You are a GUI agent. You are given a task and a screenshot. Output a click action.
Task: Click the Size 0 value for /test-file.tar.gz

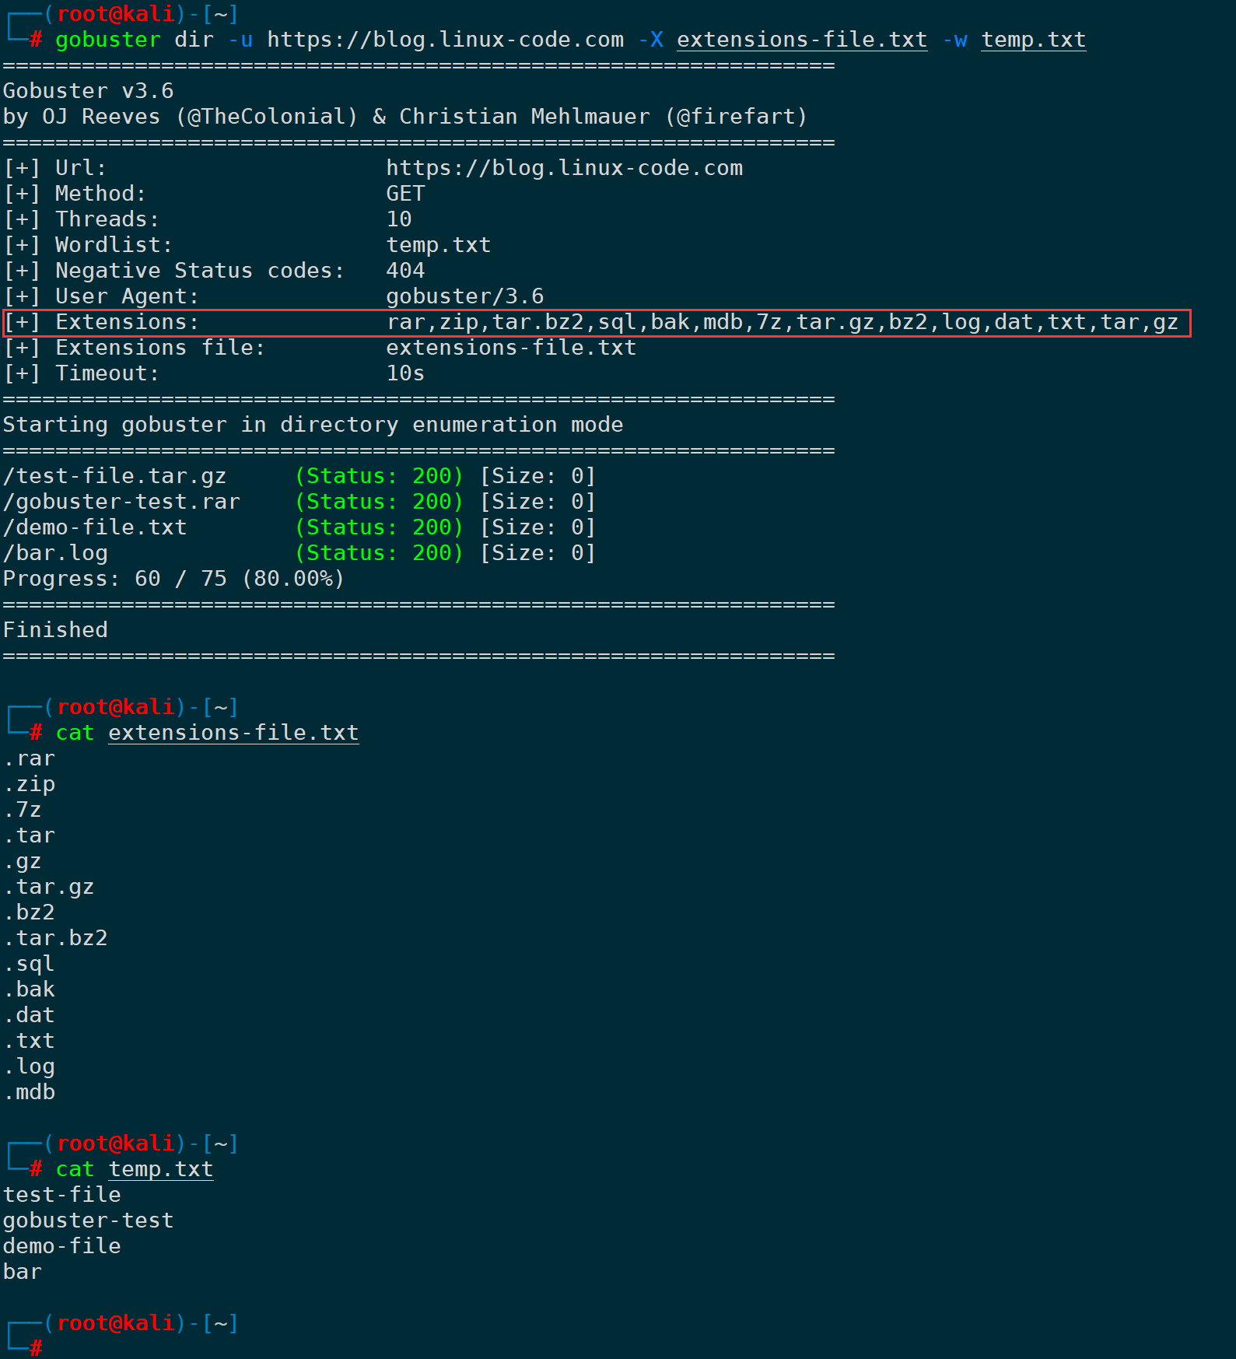click(537, 476)
